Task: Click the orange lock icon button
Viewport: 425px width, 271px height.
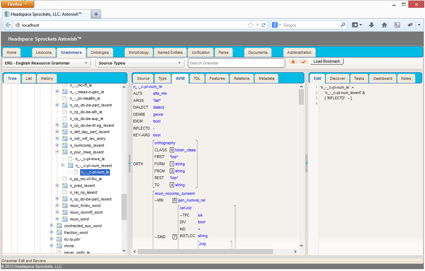Action: point(293,62)
